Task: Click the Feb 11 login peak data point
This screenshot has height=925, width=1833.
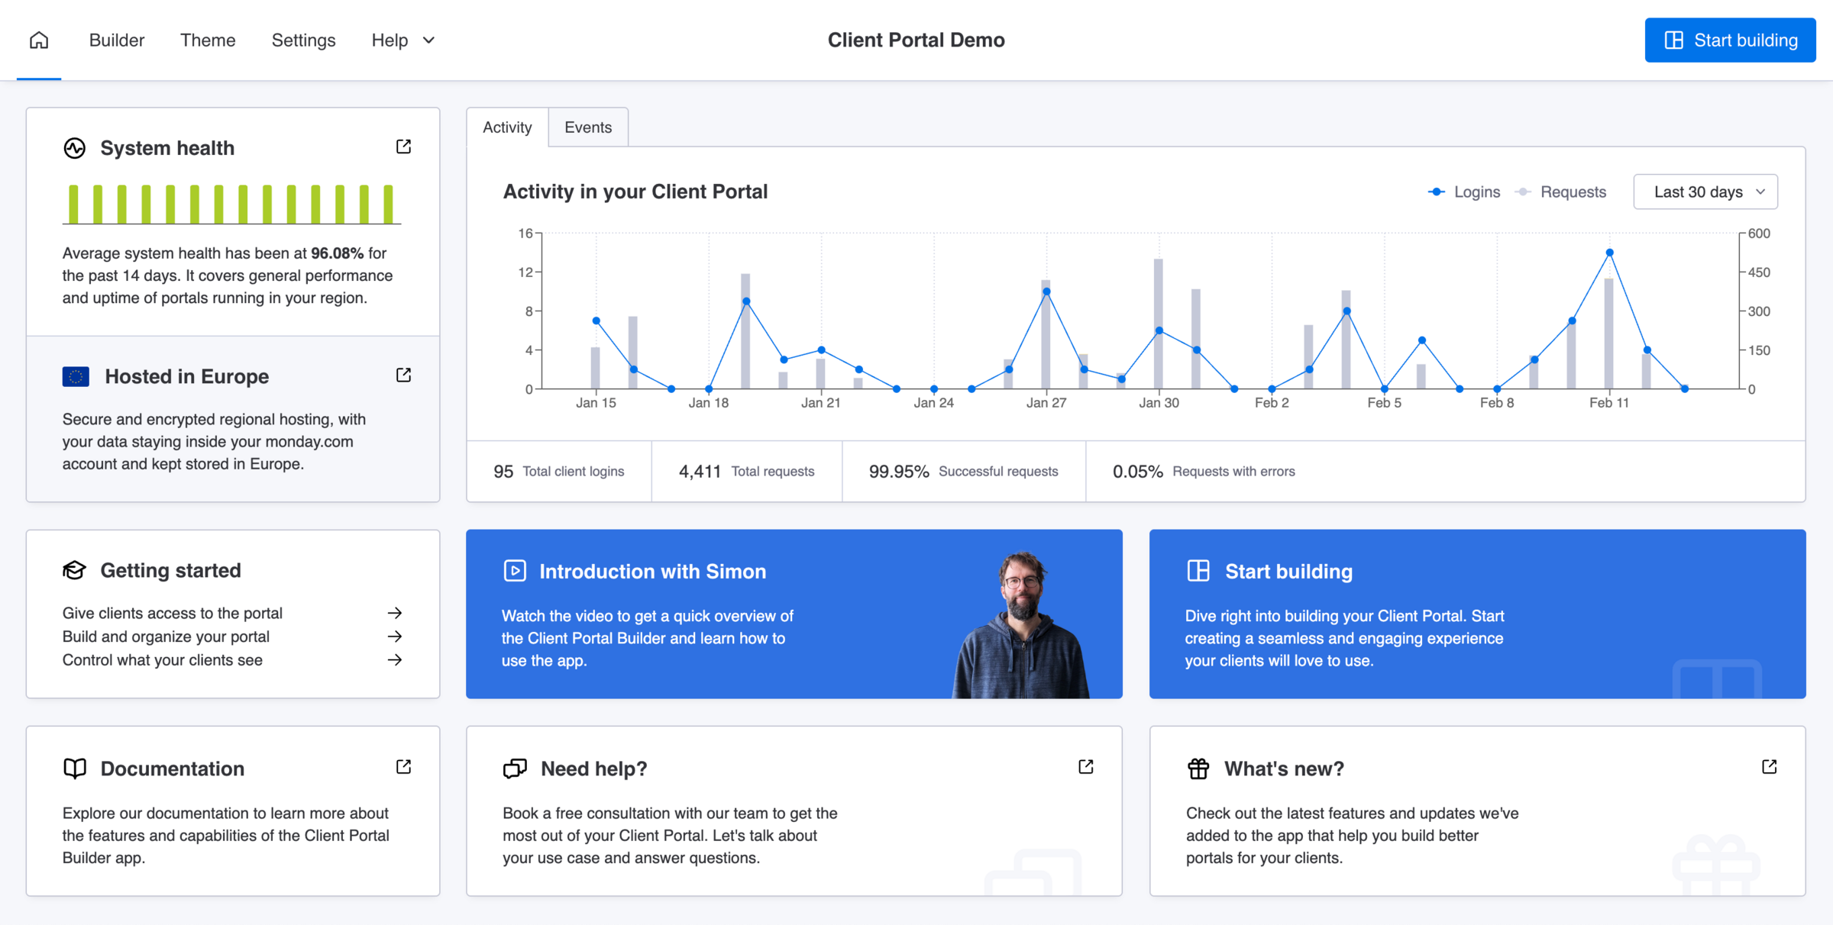Action: tap(1609, 253)
